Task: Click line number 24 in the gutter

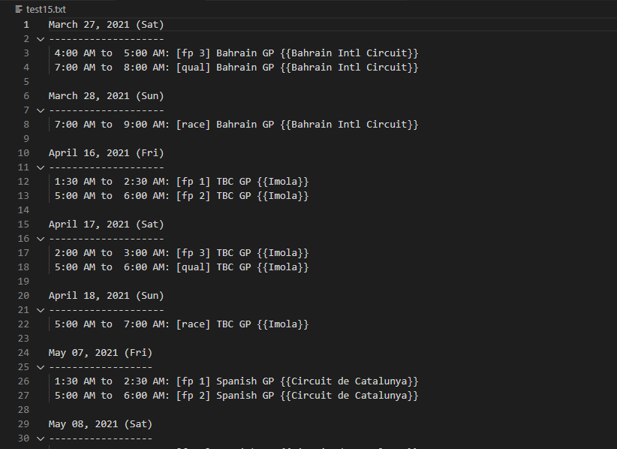Action: tap(23, 352)
